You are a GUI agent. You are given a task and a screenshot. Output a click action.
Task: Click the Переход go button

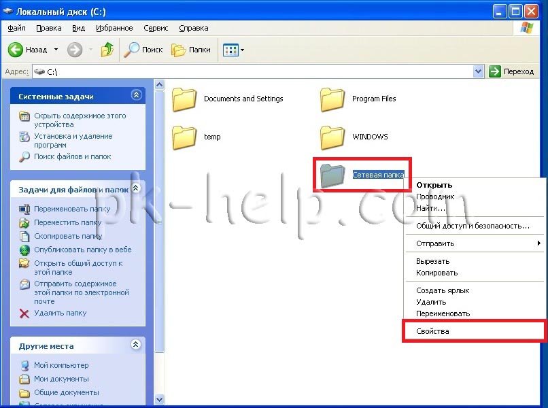511,71
